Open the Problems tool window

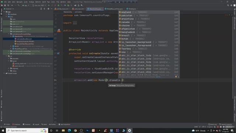click(x=16, y=125)
